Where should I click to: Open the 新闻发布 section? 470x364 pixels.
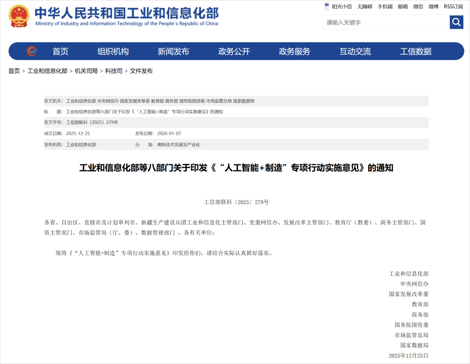(174, 51)
